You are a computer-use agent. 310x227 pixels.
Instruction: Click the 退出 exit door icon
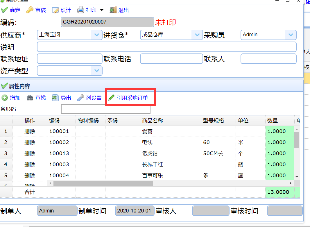[113, 10]
